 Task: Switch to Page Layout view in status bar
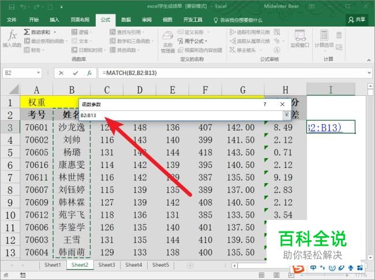pyautogui.click(x=276, y=275)
